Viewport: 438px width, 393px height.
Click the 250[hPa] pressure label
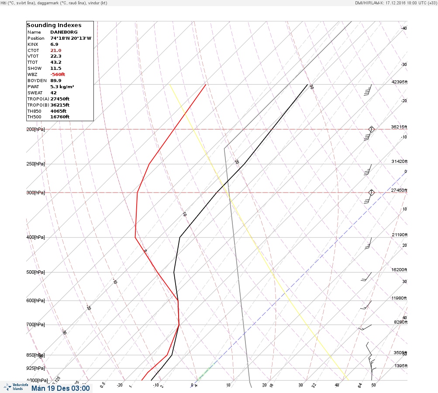coord(35,164)
